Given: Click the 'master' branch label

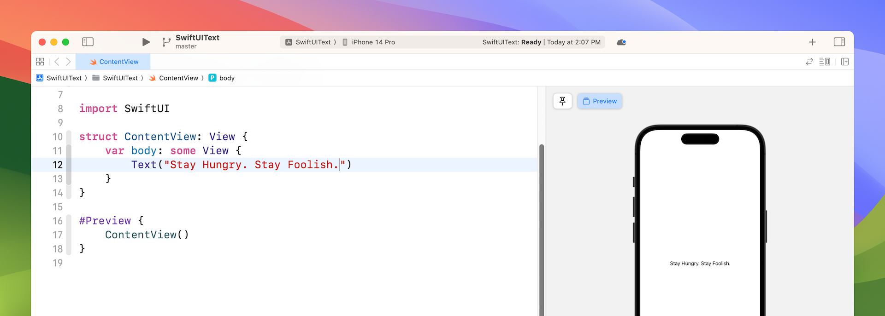Looking at the screenshot, I should pyautogui.click(x=186, y=46).
